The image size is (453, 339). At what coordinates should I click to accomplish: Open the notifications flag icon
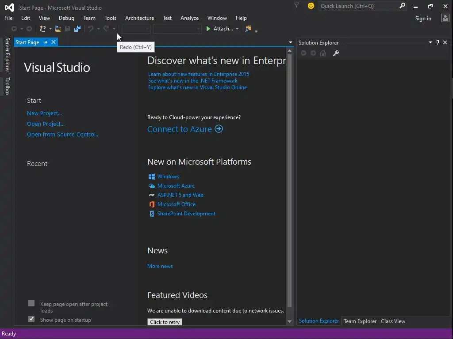[296, 5]
